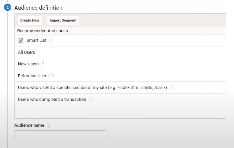Focus the Audience name text field

60,135
